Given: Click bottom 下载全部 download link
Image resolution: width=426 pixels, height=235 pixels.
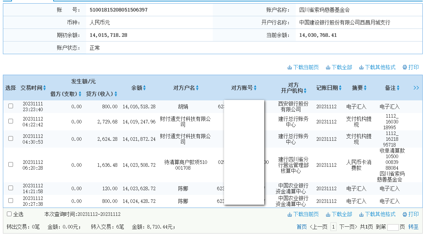Looking at the screenshot, I should pyautogui.click(x=339, y=214).
